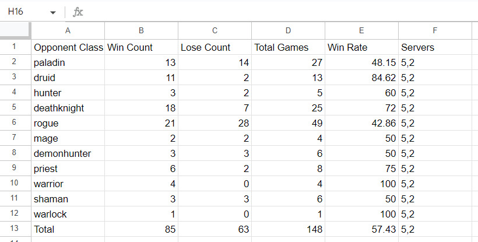Select row 13 header

[x=14, y=229]
